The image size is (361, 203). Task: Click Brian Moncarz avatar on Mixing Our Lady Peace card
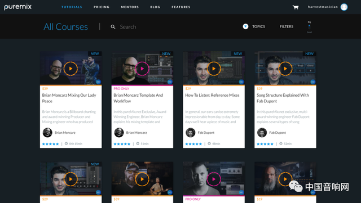47,133
